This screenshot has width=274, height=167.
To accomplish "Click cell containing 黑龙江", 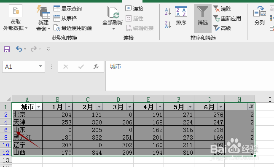I will [x=27, y=137].
